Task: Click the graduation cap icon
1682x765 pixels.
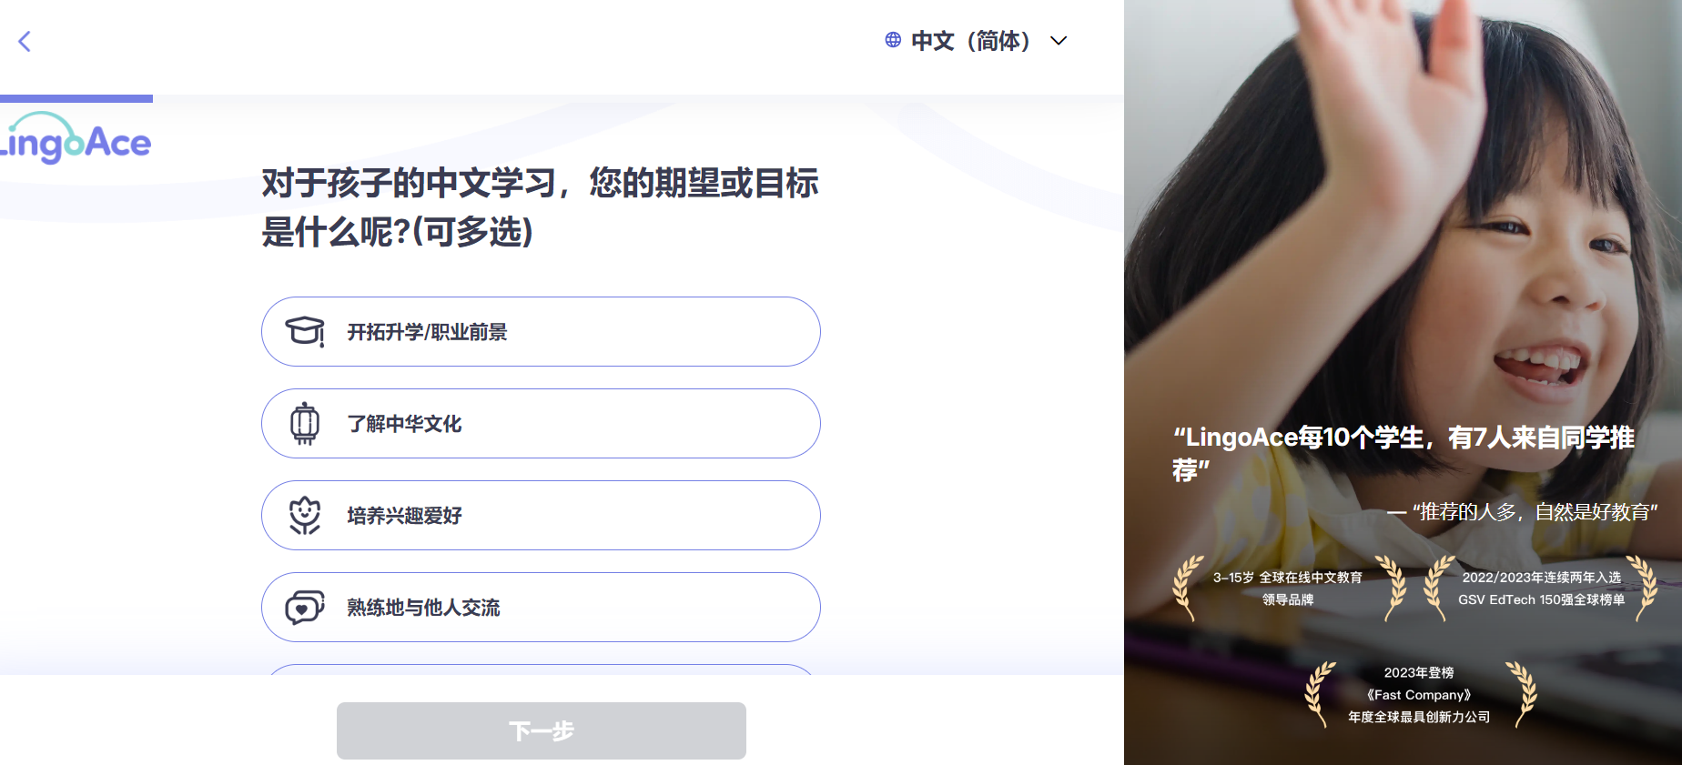Action: tap(305, 332)
